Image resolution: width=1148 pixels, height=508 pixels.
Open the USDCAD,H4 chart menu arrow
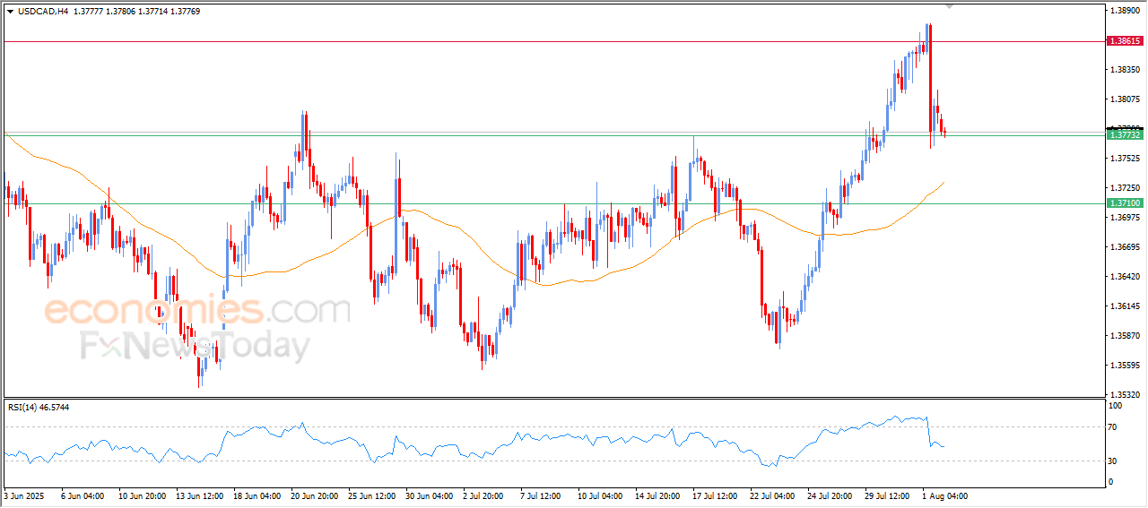[x=10, y=11]
